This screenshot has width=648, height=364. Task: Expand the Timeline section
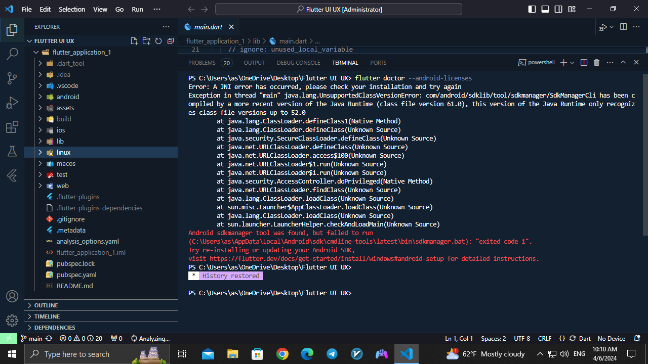point(101,316)
